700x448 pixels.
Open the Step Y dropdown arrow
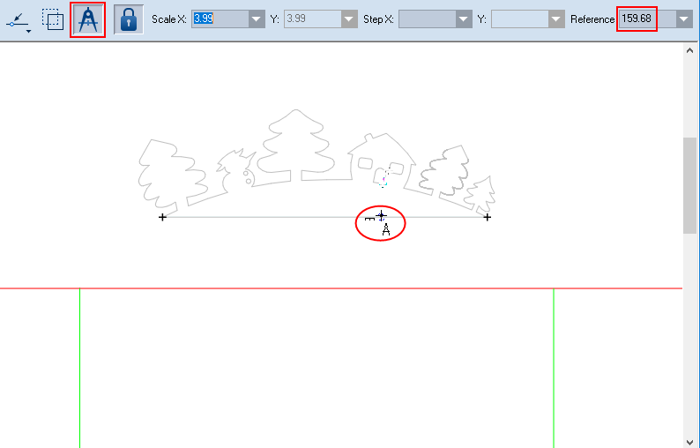(x=555, y=19)
